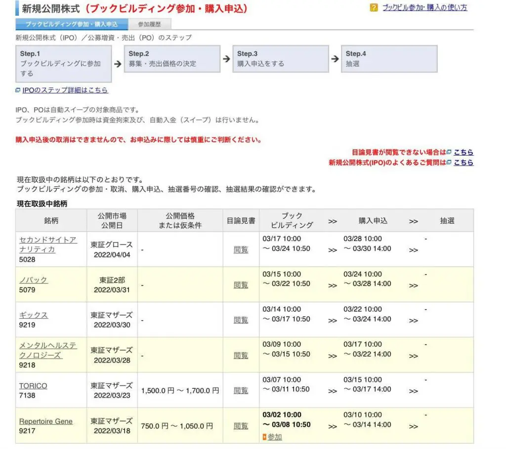This screenshot has width=506, height=449.
Task: View the prospectus (閲覧) for Repertoire Gene
Action: 241,426
